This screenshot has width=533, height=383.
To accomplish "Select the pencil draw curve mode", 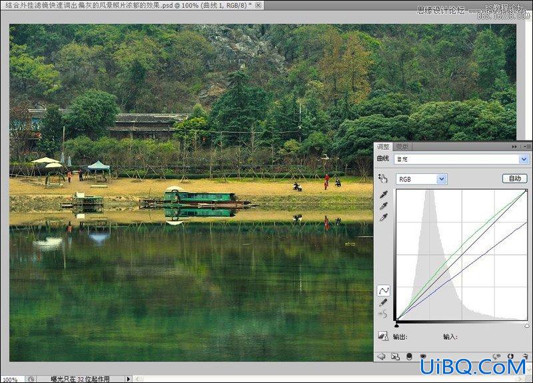I will tap(384, 302).
